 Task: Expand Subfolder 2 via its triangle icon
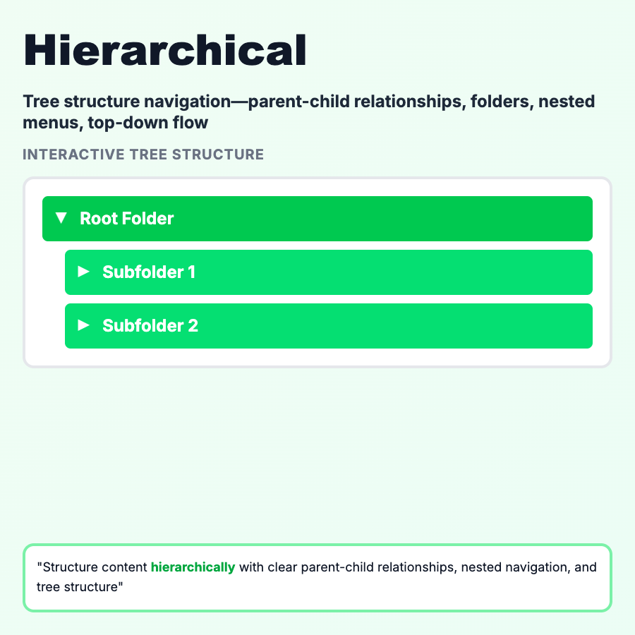click(x=84, y=325)
